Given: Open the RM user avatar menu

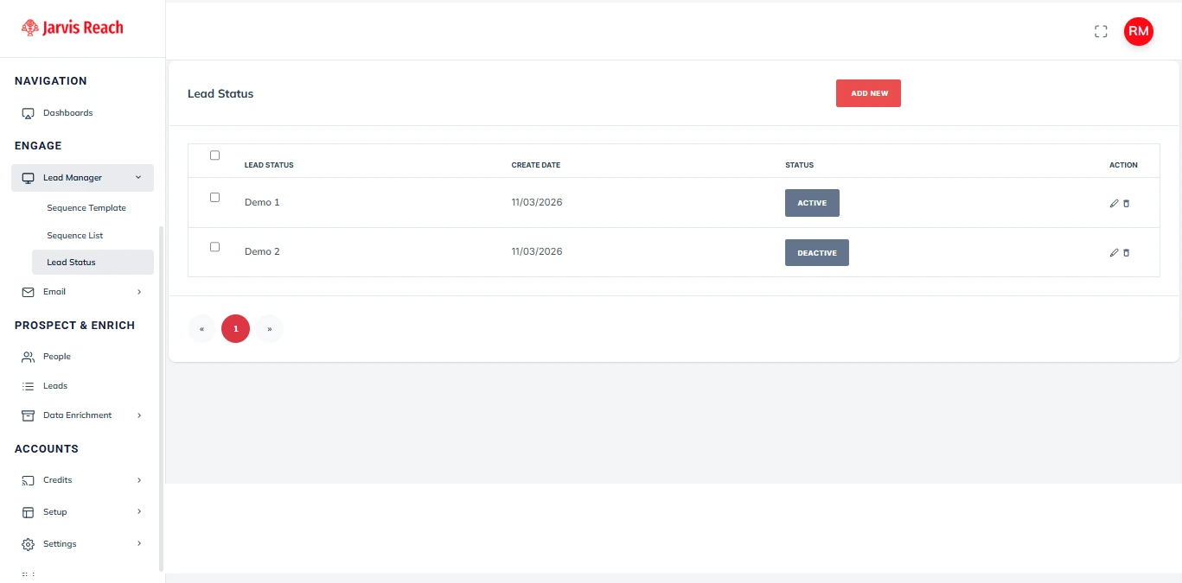Looking at the screenshot, I should [x=1139, y=31].
